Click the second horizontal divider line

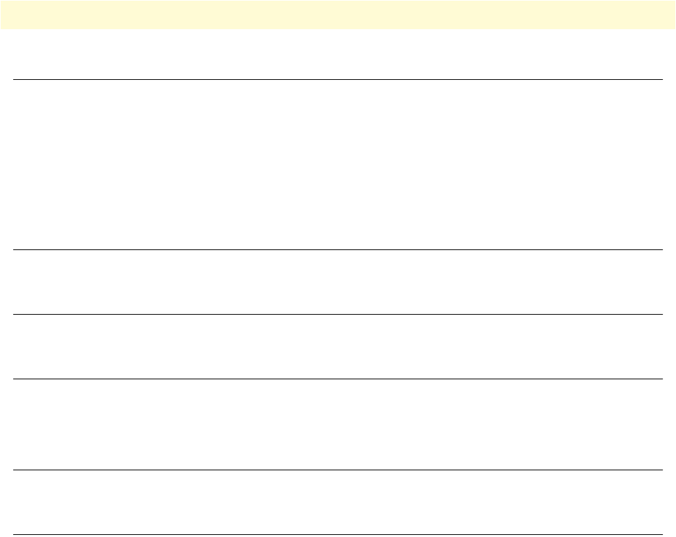click(x=338, y=250)
